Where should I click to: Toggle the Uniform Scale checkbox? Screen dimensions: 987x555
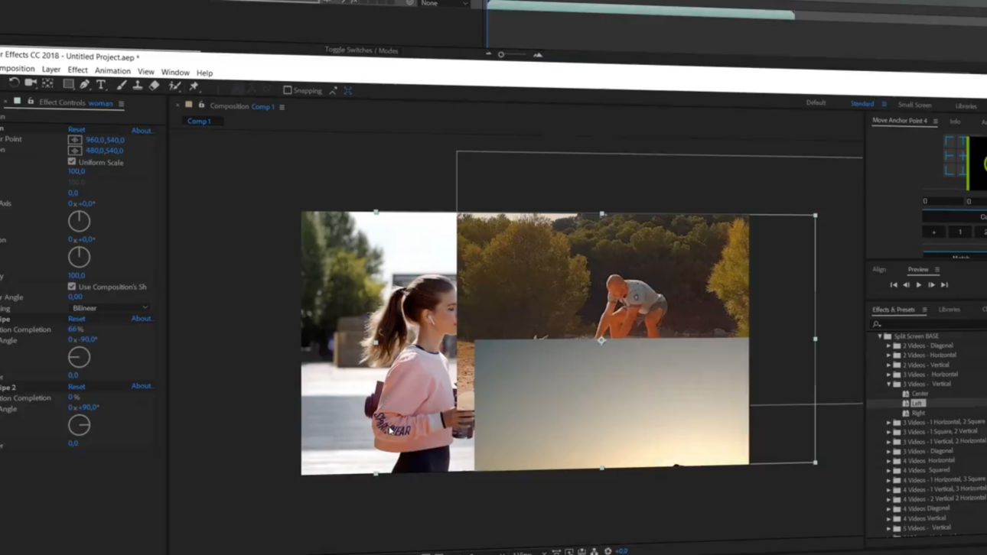(71, 161)
